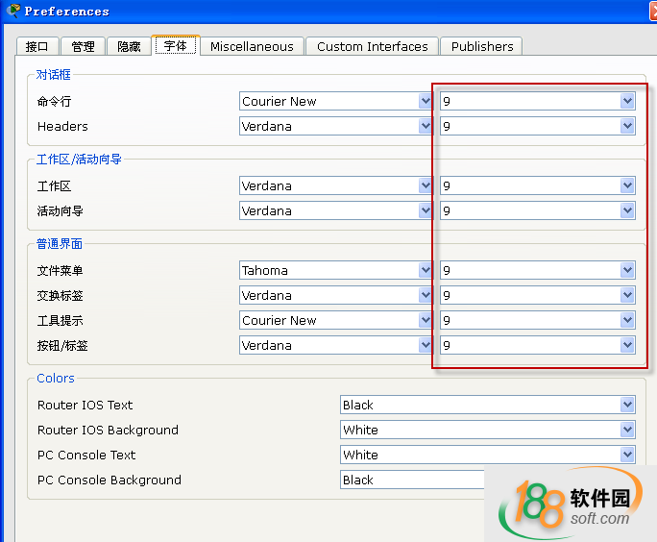This screenshot has height=542, width=657.
Task: Select the 隐藏 tab
Action: (x=130, y=46)
